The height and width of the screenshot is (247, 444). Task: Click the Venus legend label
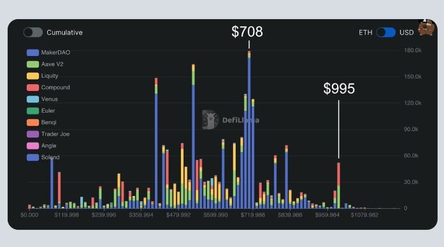click(49, 99)
